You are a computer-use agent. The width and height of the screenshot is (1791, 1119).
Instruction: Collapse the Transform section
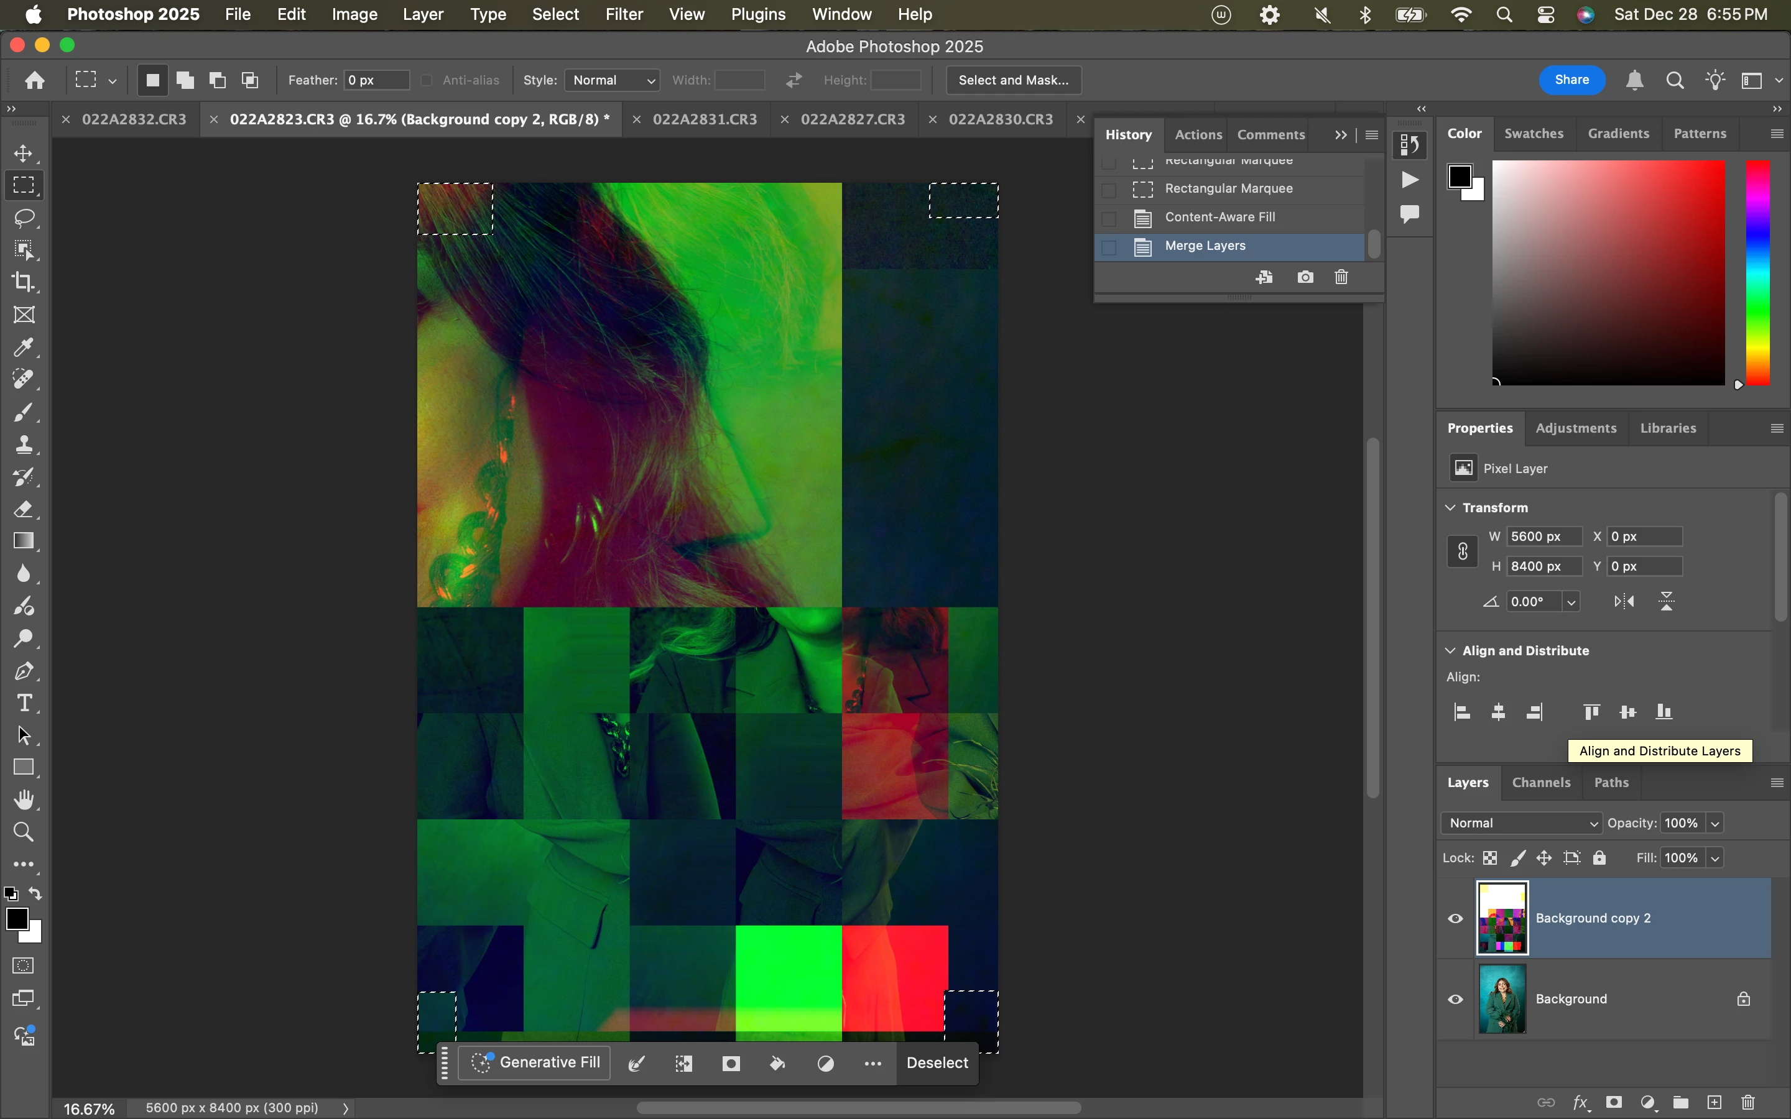(x=1451, y=508)
